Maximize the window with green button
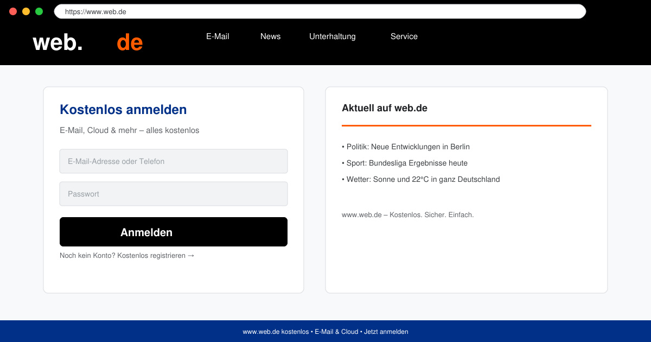The image size is (651, 342). point(39,11)
